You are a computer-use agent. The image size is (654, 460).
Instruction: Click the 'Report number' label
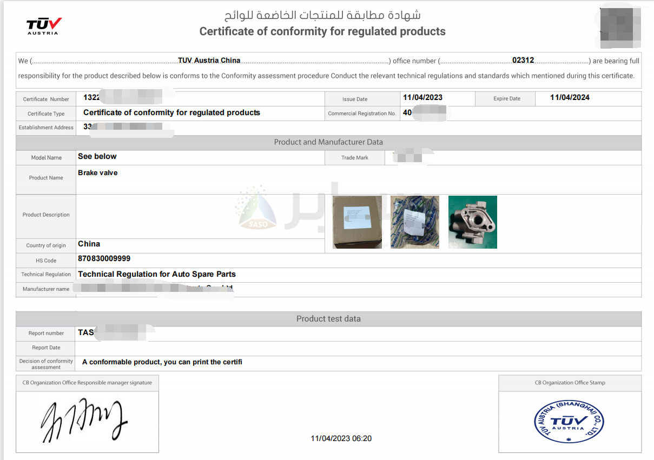tap(46, 334)
